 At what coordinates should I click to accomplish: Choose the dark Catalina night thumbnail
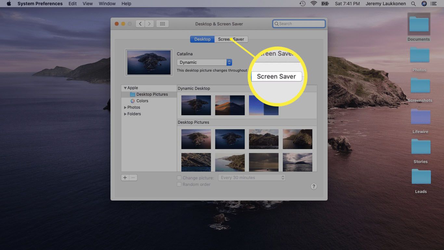[230, 139]
